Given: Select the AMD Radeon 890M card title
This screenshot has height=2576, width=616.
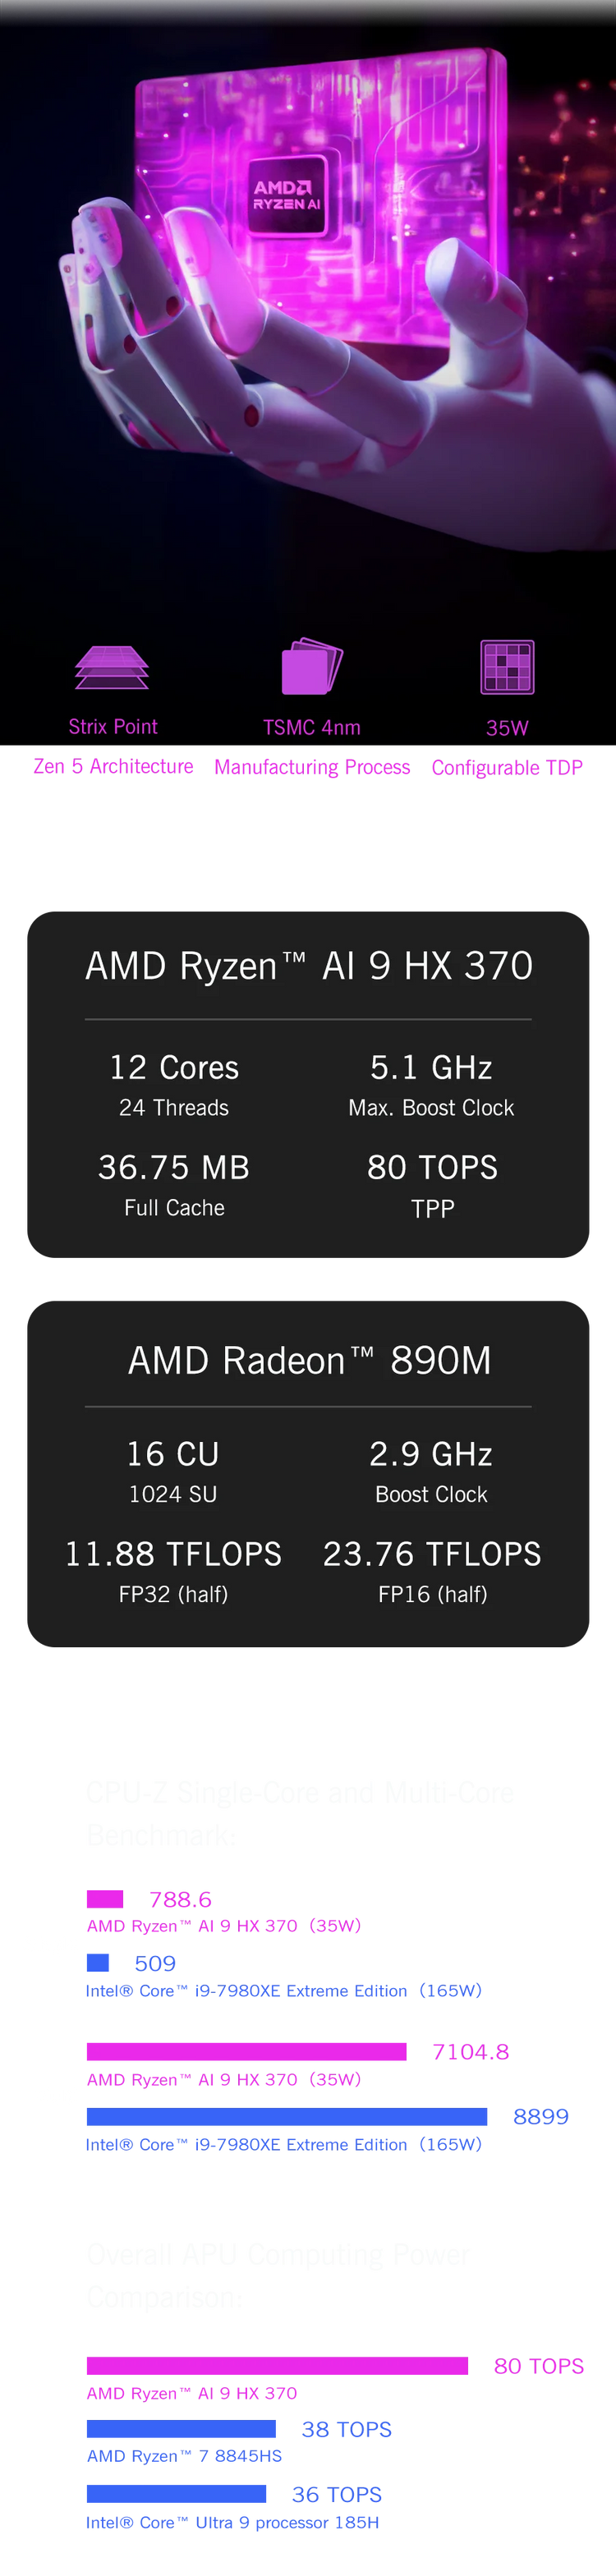Looking at the screenshot, I should 308,1360.
